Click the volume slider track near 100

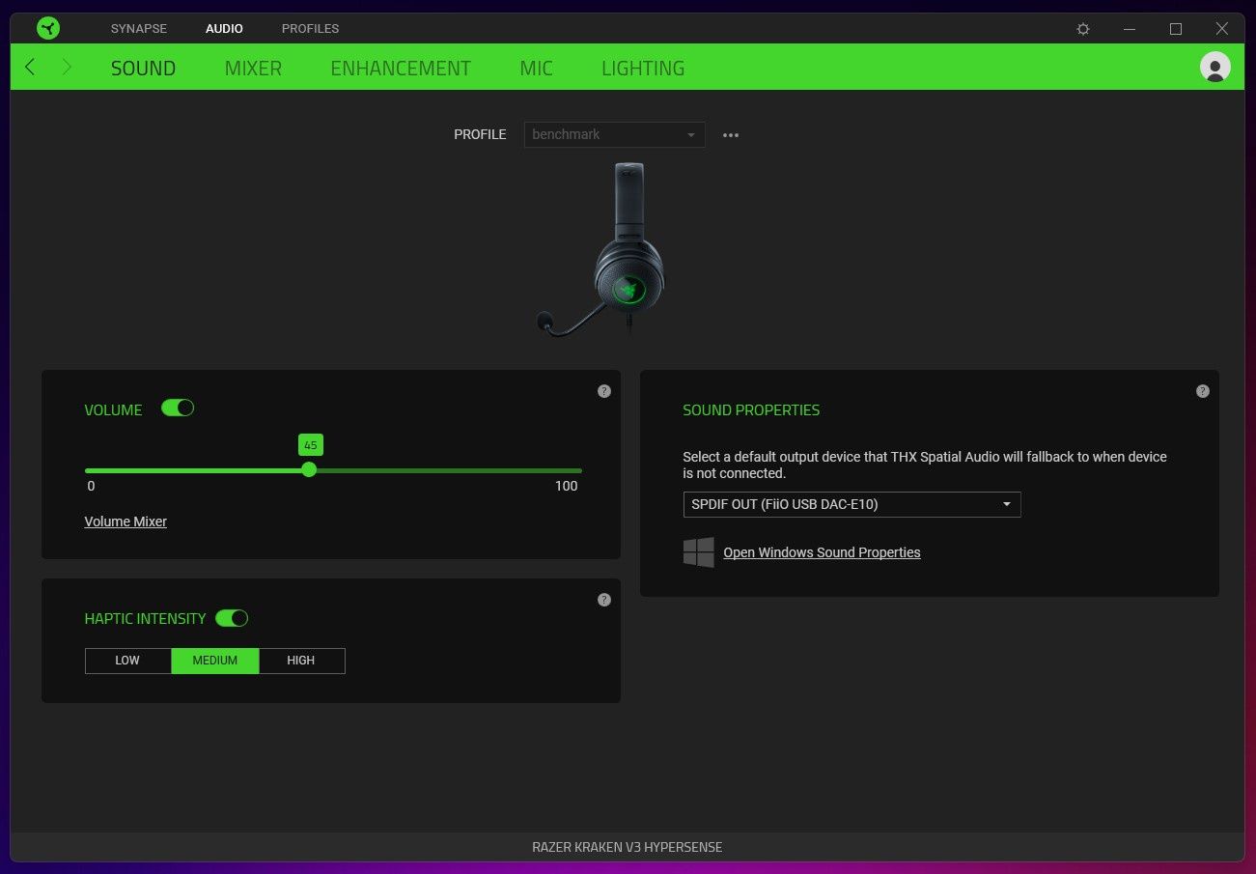pos(576,470)
